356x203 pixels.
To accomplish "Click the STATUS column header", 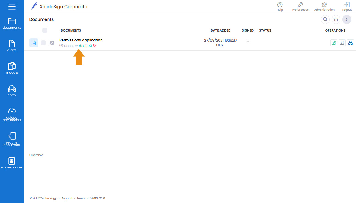I will [265, 30].
